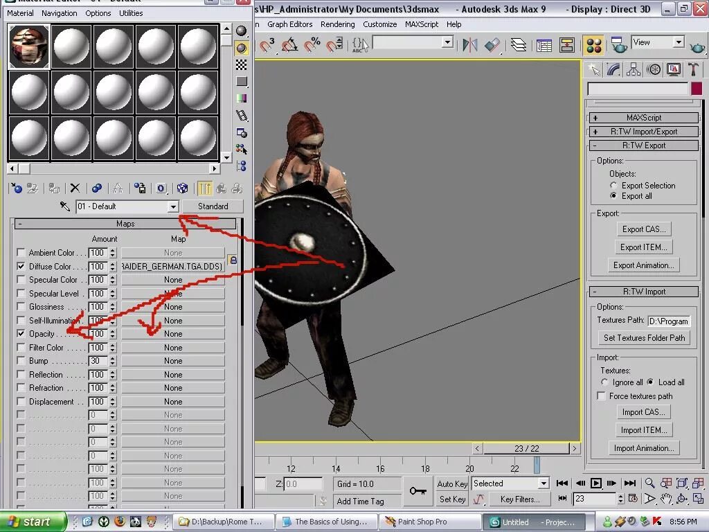Image resolution: width=709 pixels, height=532 pixels.
Task: Click the Set Keys large key icon
Action: (418, 491)
